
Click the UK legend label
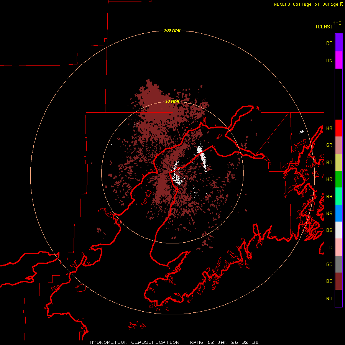(329, 60)
